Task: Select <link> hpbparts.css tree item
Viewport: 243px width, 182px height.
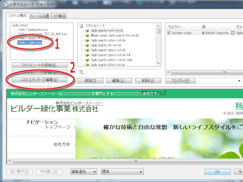Action: 33,29
